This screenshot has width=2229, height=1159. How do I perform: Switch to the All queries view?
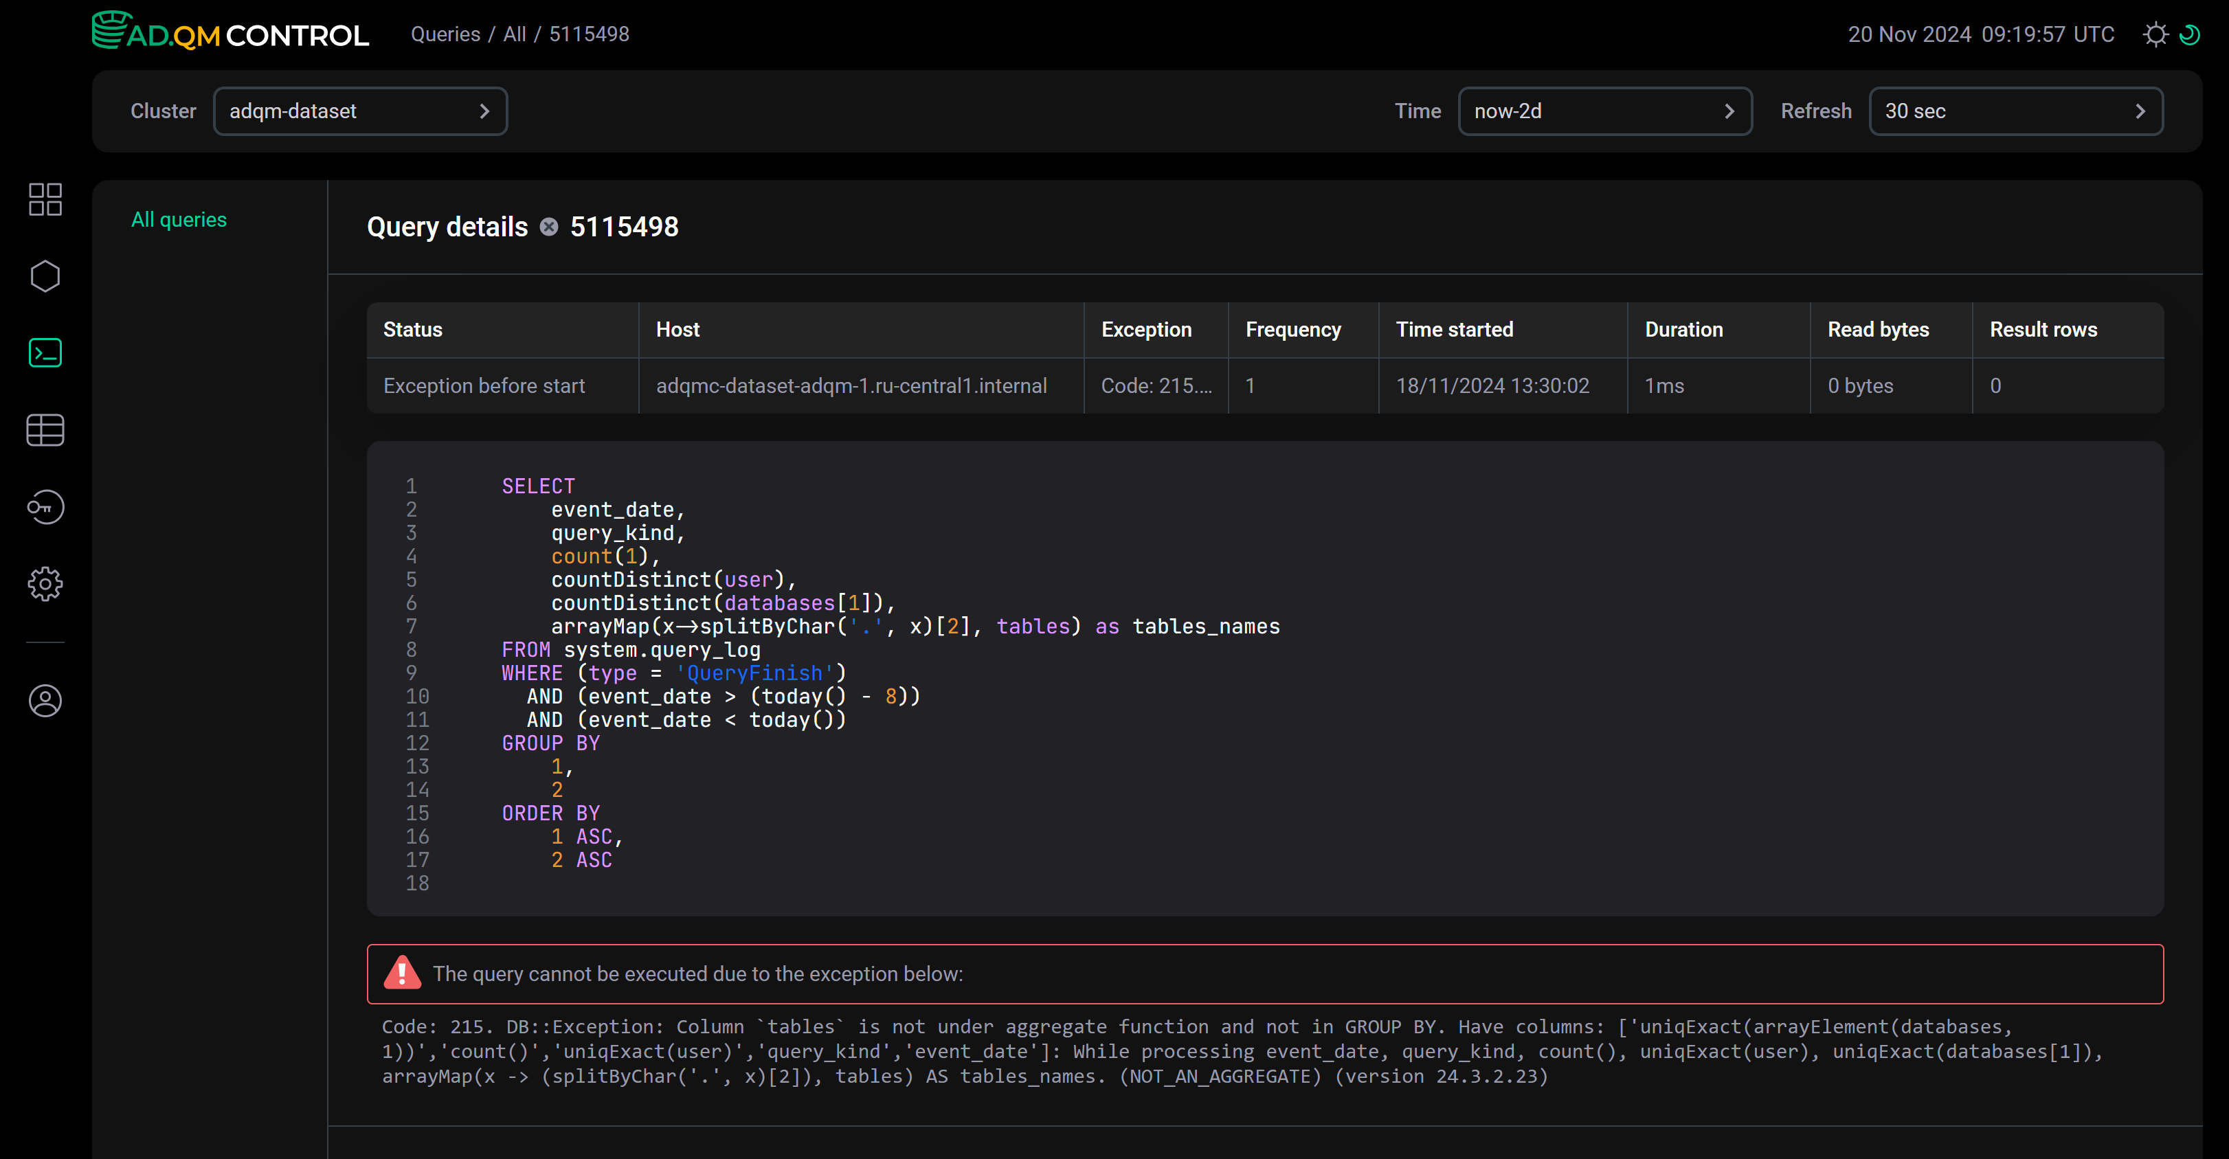tap(178, 219)
